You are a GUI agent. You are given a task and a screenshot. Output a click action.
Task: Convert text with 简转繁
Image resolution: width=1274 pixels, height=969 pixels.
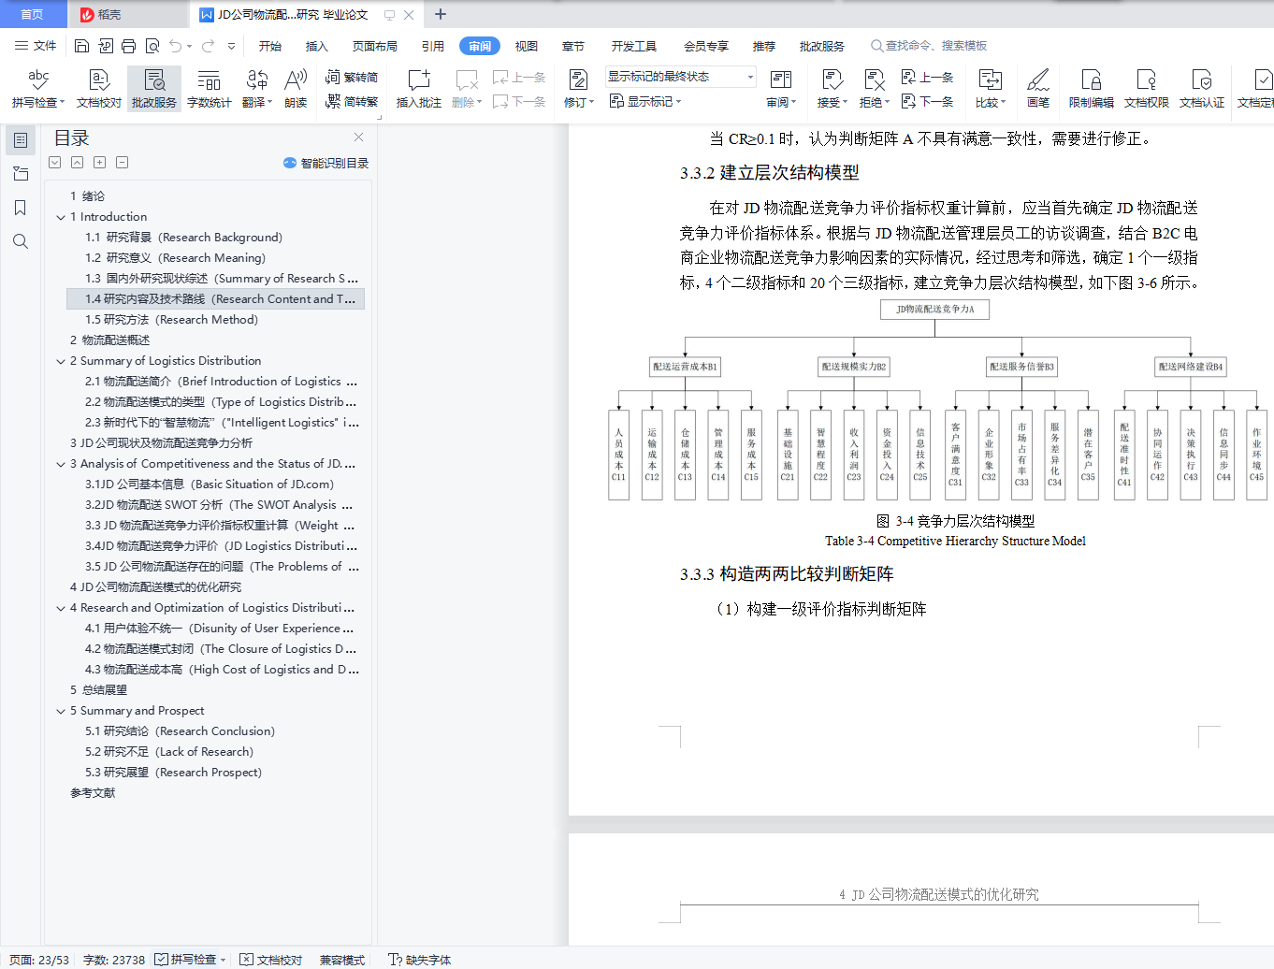click(x=352, y=101)
